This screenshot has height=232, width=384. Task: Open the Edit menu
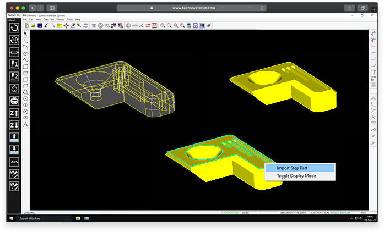click(31, 20)
